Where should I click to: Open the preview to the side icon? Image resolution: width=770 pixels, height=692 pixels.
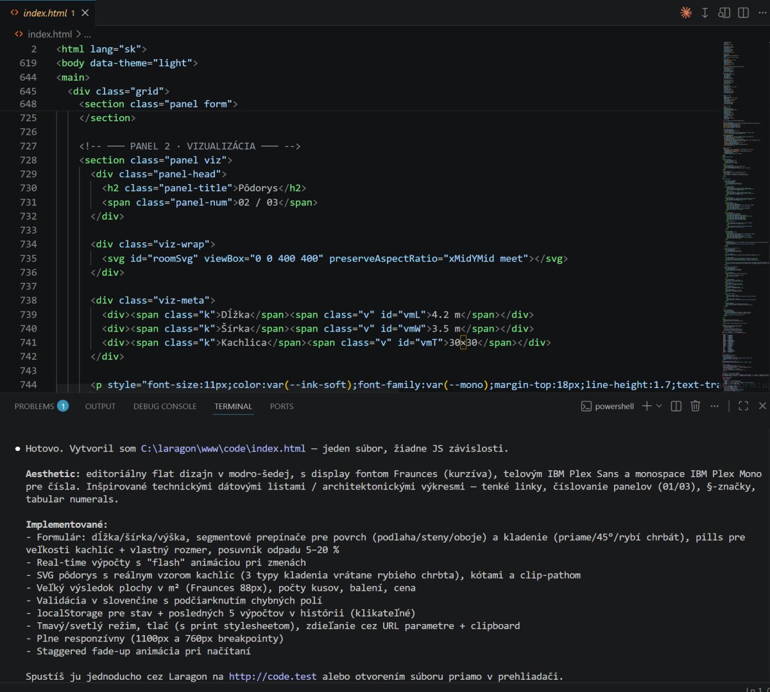(724, 13)
